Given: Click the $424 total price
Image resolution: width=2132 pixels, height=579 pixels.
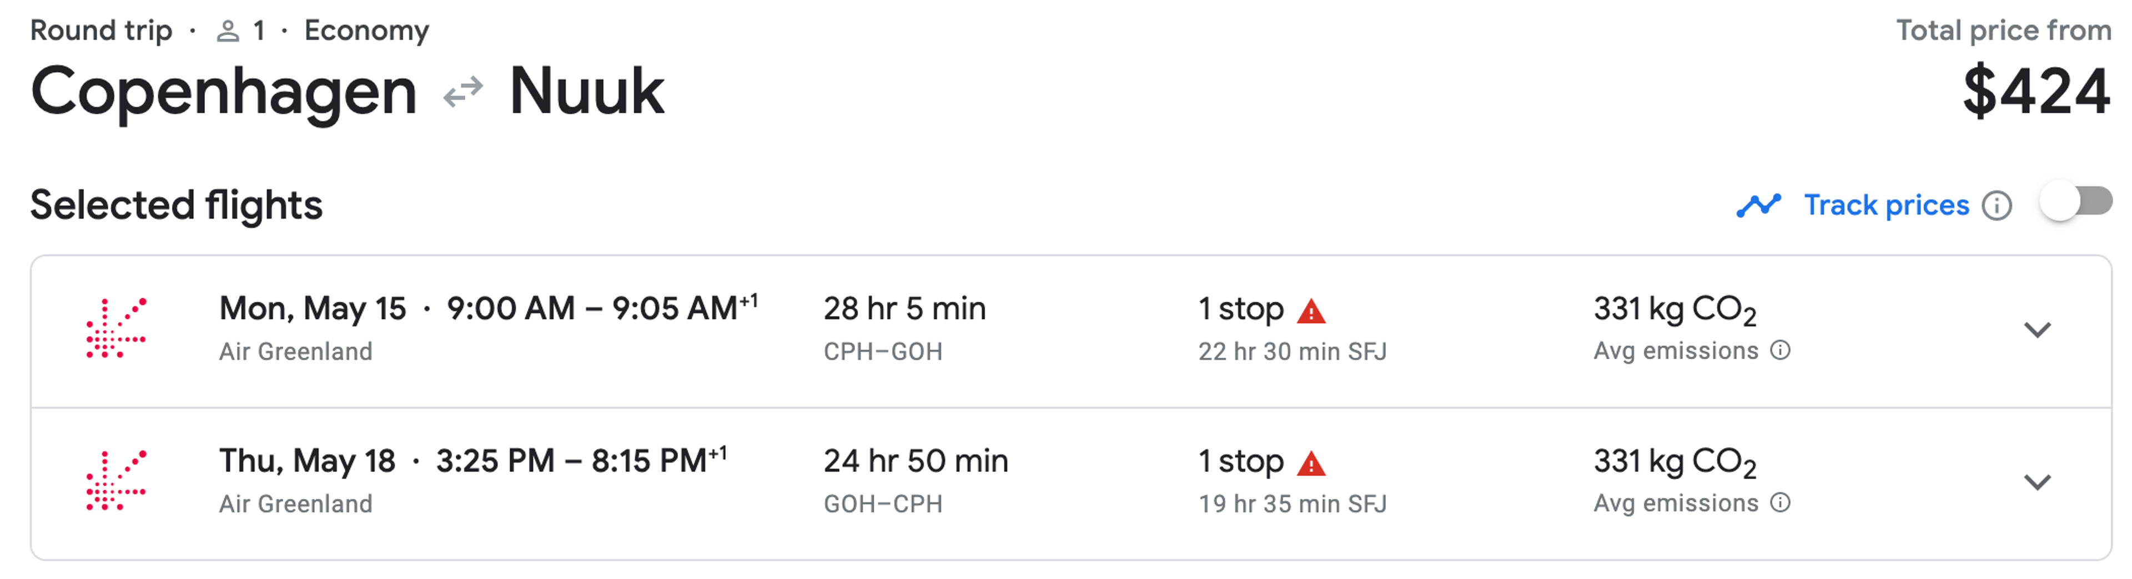Looking at the screenshot, I should coord(2037,91).
